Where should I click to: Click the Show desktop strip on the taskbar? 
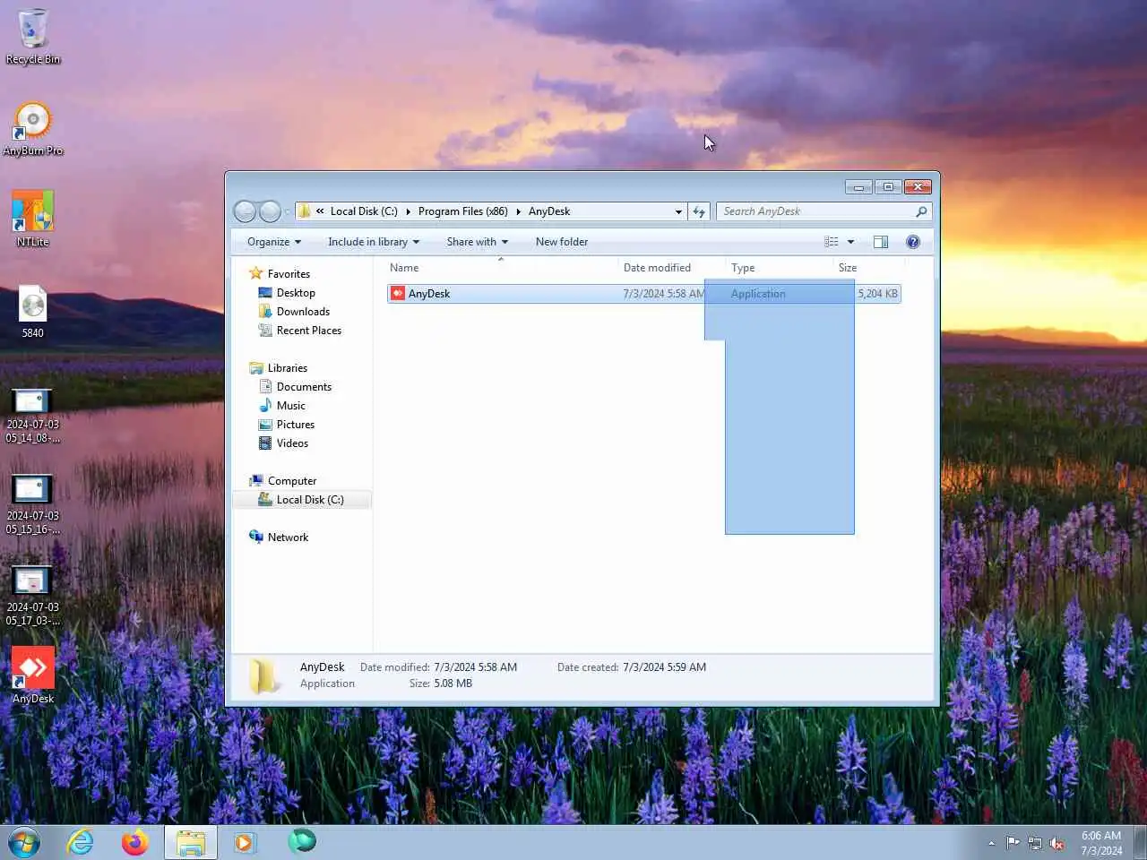(x=1140, y=843)
